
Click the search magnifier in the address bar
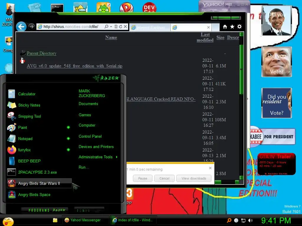pyautogui.click(x=106, y=26)
